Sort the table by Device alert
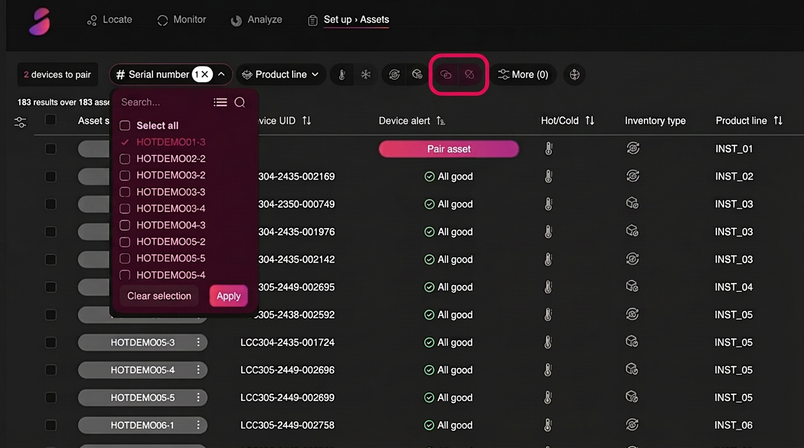 pyautogui.click(x=441, y=121)
